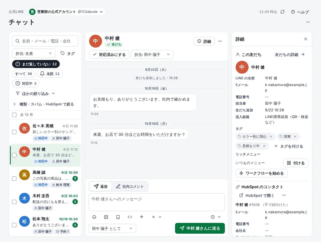The width and height of the screenshot is (321, 242).
Task: Remove the カラー剤に関心 tag
Action: pos(271,137)
